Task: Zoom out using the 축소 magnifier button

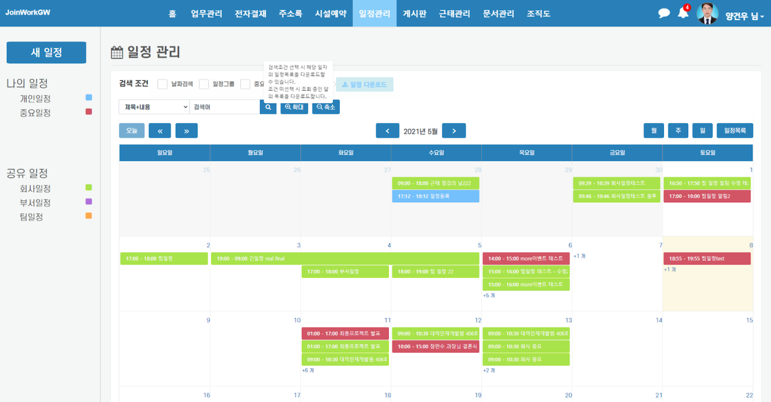Action: tap(326, 107)
